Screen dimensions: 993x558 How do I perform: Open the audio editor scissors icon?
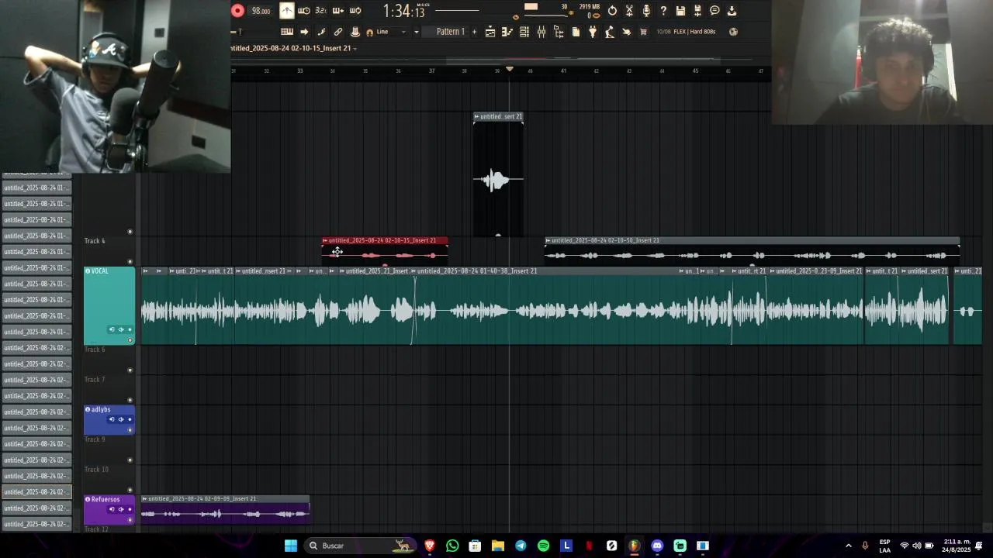pyautogui.click(x=629, y=11)
